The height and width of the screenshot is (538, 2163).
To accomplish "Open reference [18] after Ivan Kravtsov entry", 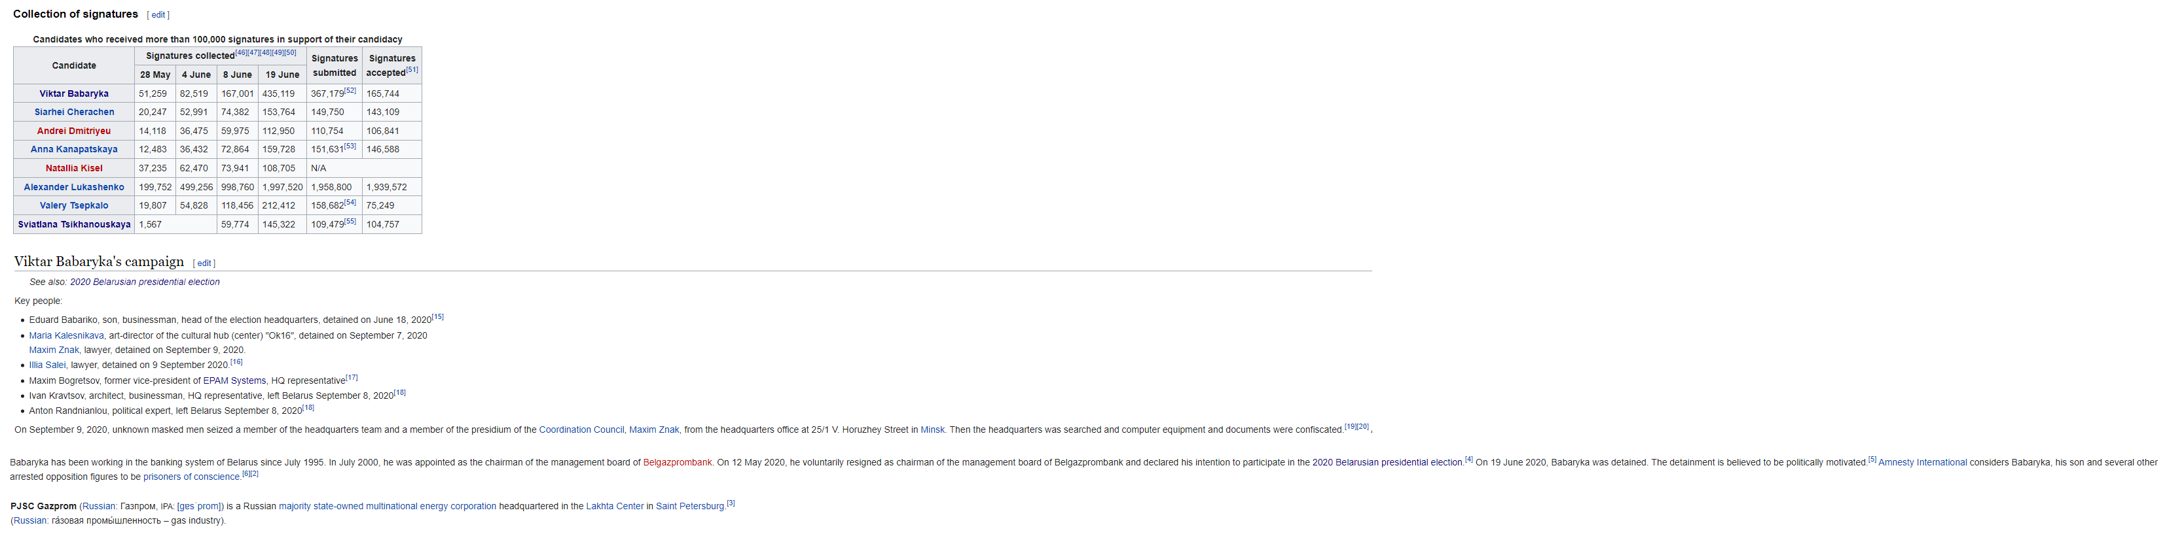I will (400, 392).
